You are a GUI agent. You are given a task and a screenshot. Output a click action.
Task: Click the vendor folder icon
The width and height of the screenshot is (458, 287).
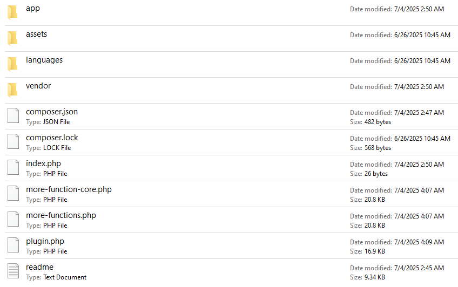point(12,90)
